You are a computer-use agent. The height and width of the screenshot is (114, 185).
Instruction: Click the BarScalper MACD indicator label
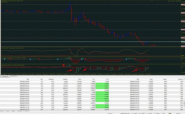(13, 65)
